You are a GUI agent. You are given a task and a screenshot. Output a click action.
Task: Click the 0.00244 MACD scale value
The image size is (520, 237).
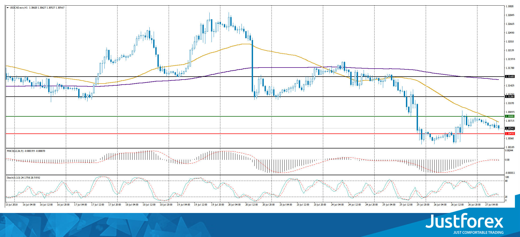click(x=509, y=151)
